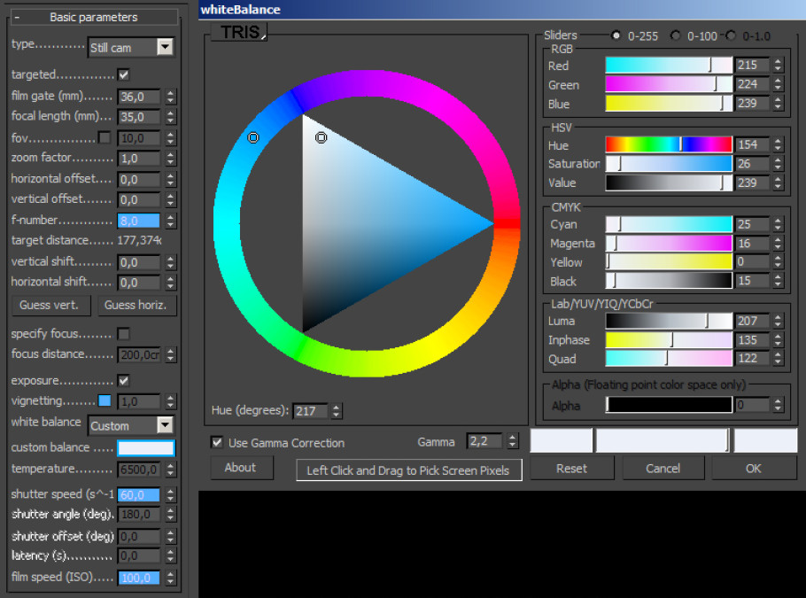Image resolution: width=806 pixels, height=598 pixels.
Task: Click the color triangle picker marker
Action: (x=321, y=137)
